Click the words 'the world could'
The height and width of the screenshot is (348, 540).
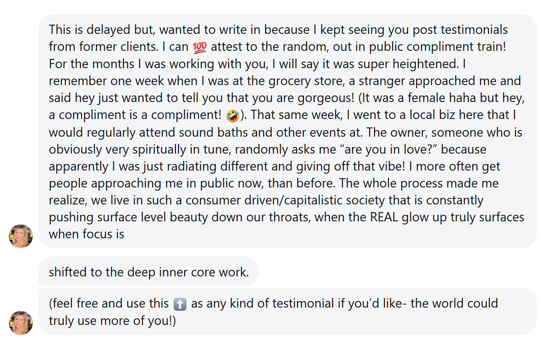click(x=454, y=303)
